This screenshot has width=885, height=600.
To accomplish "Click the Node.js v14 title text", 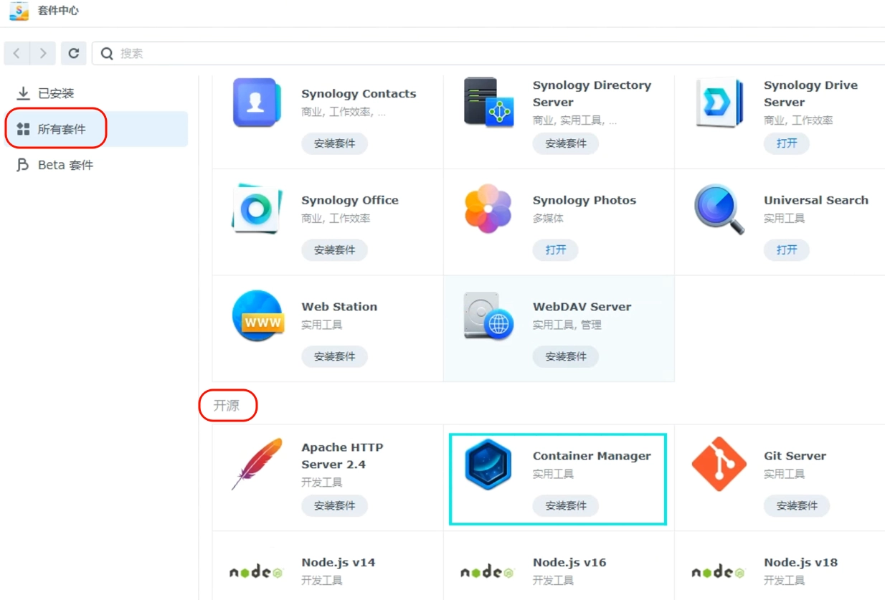I will click(x=339, y=563).
